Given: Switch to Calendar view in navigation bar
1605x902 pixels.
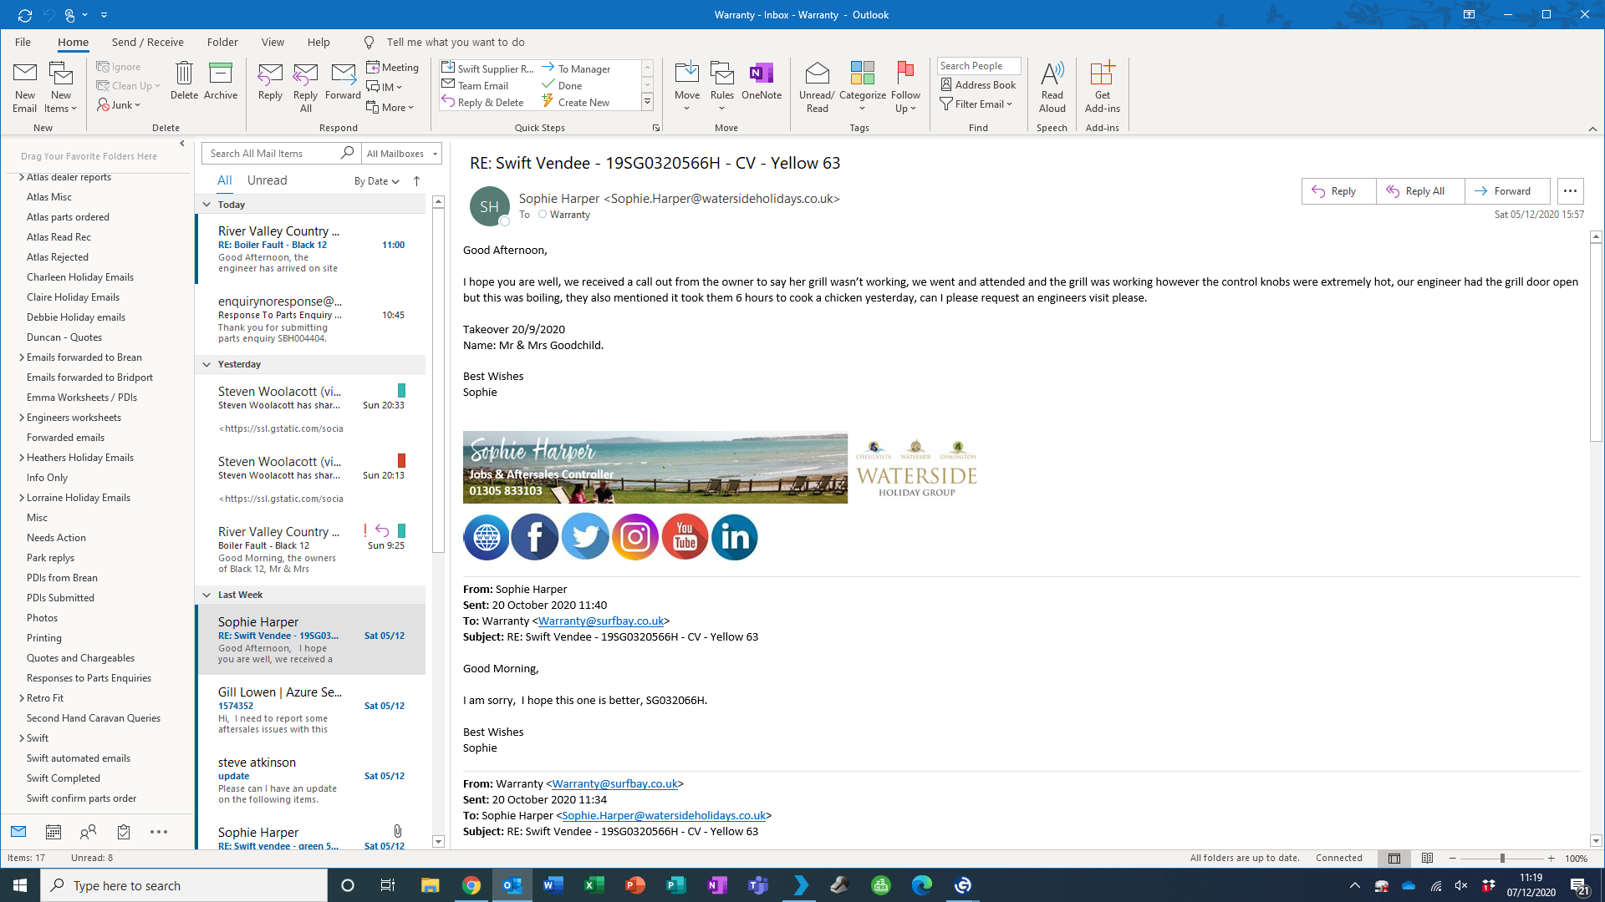Looking at the screenshot, I should [x=53, y=832].
